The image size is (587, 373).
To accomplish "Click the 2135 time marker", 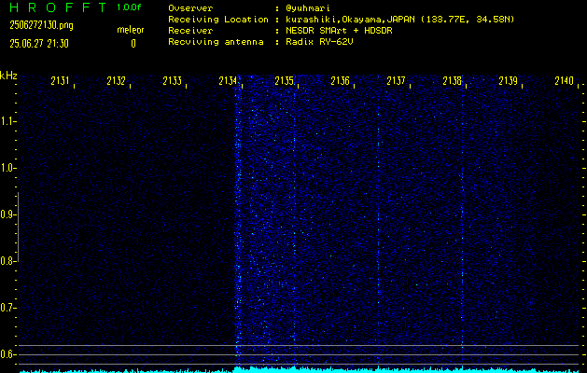I will 284,81.
